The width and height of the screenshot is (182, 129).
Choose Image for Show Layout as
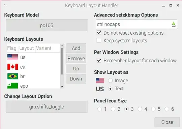coord(110,80)
